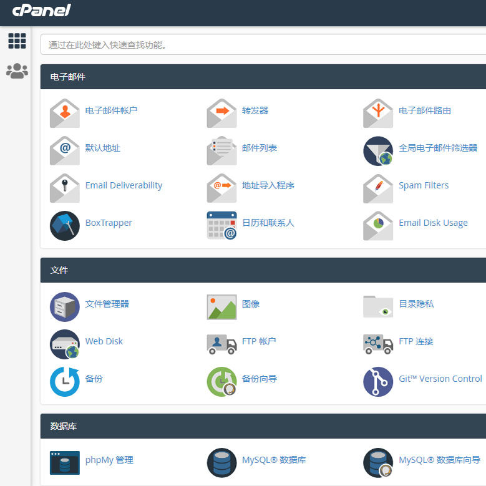
Task: Open the home grid icon in sidebar
Action: point(17,41)
